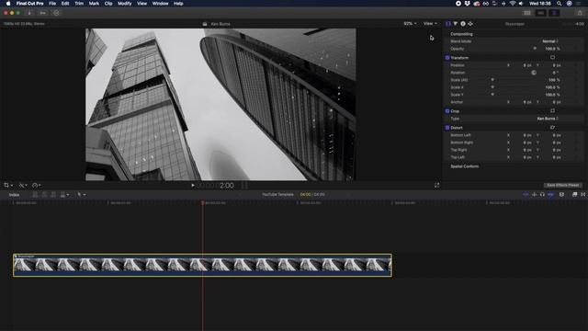Open the Window menu
Viewport: 588px width, 331px height.
point(160,4)
